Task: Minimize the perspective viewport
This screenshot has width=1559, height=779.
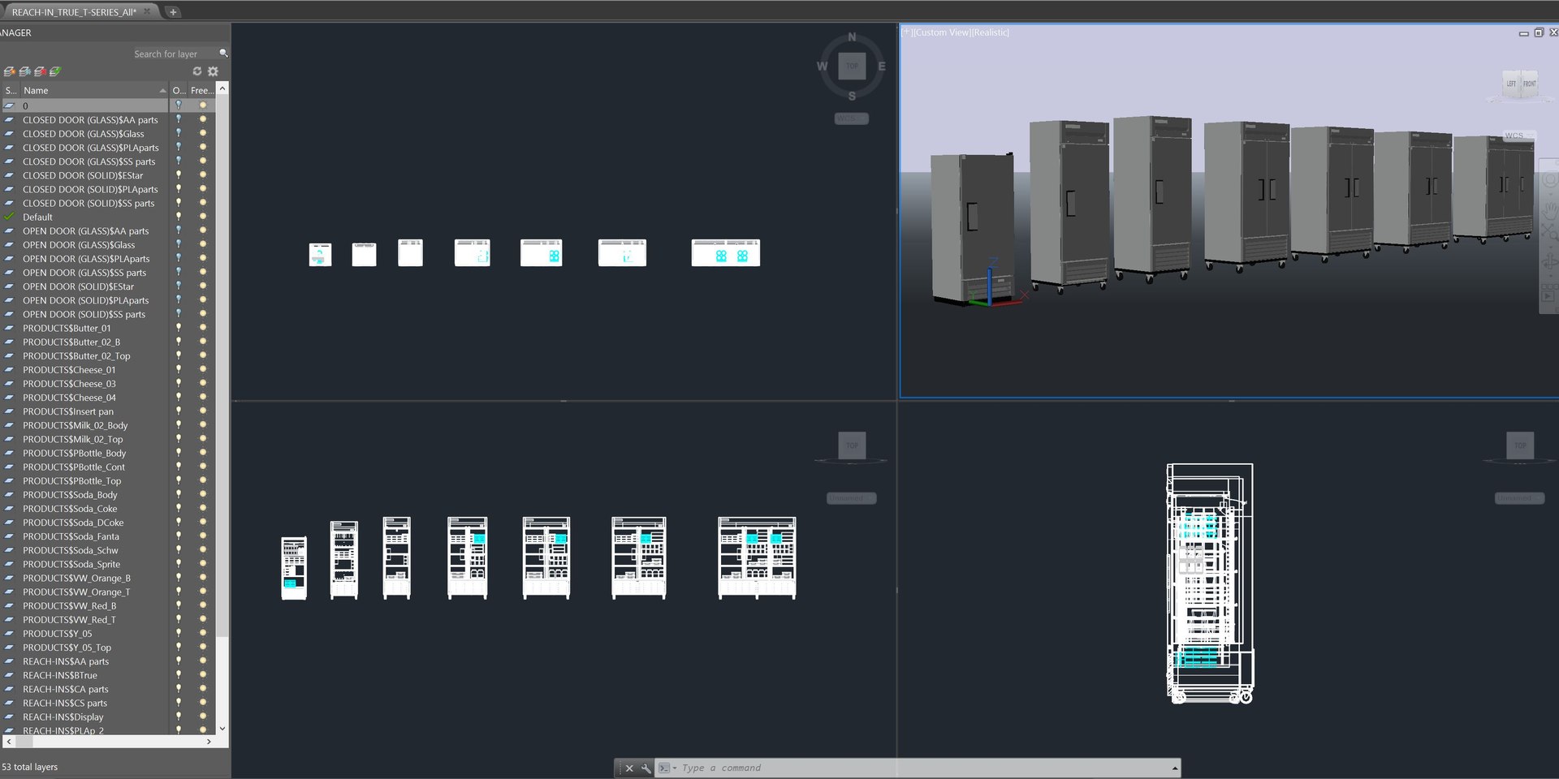Action: pos(1523,33)
